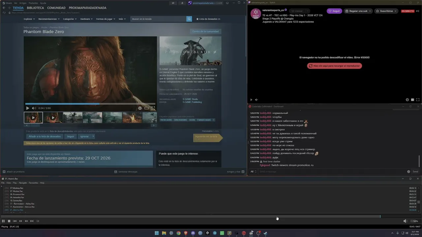Seek within the Steam trailer progress bar
The height and width of the screenshot is (237, 422).
(x=90, y=104)
